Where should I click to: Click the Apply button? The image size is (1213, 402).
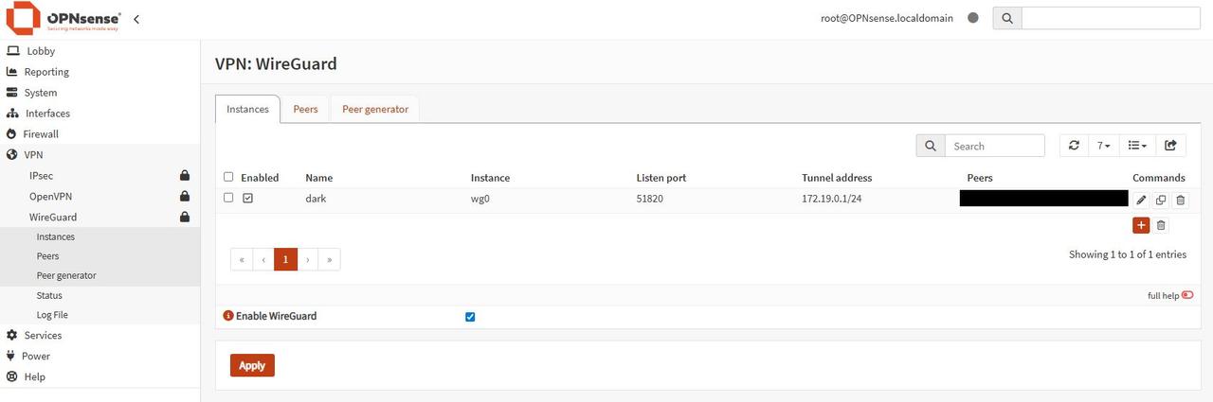click(x=252, y=365)
